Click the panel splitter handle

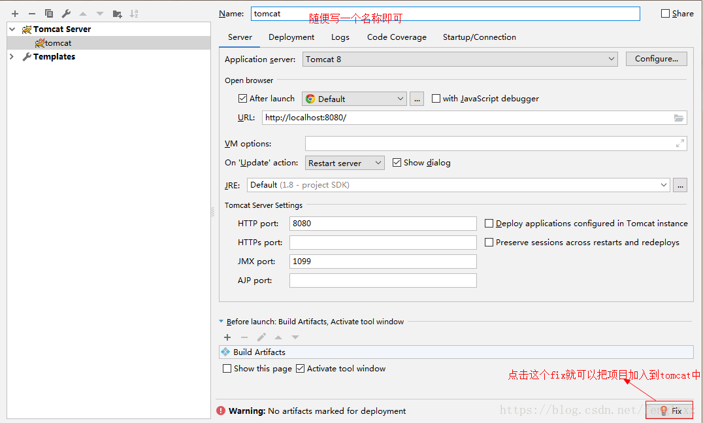click(x=212, y=212)
